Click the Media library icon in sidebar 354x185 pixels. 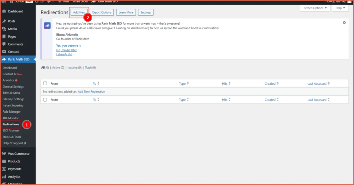4,29
